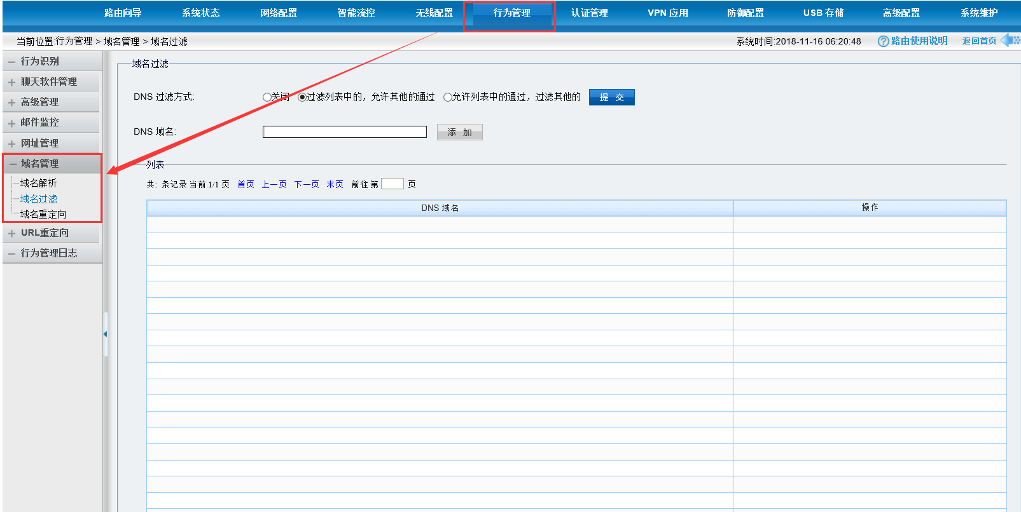Select 允许列表中的通过,过滤其他的 radio

(x=448, y=97)
